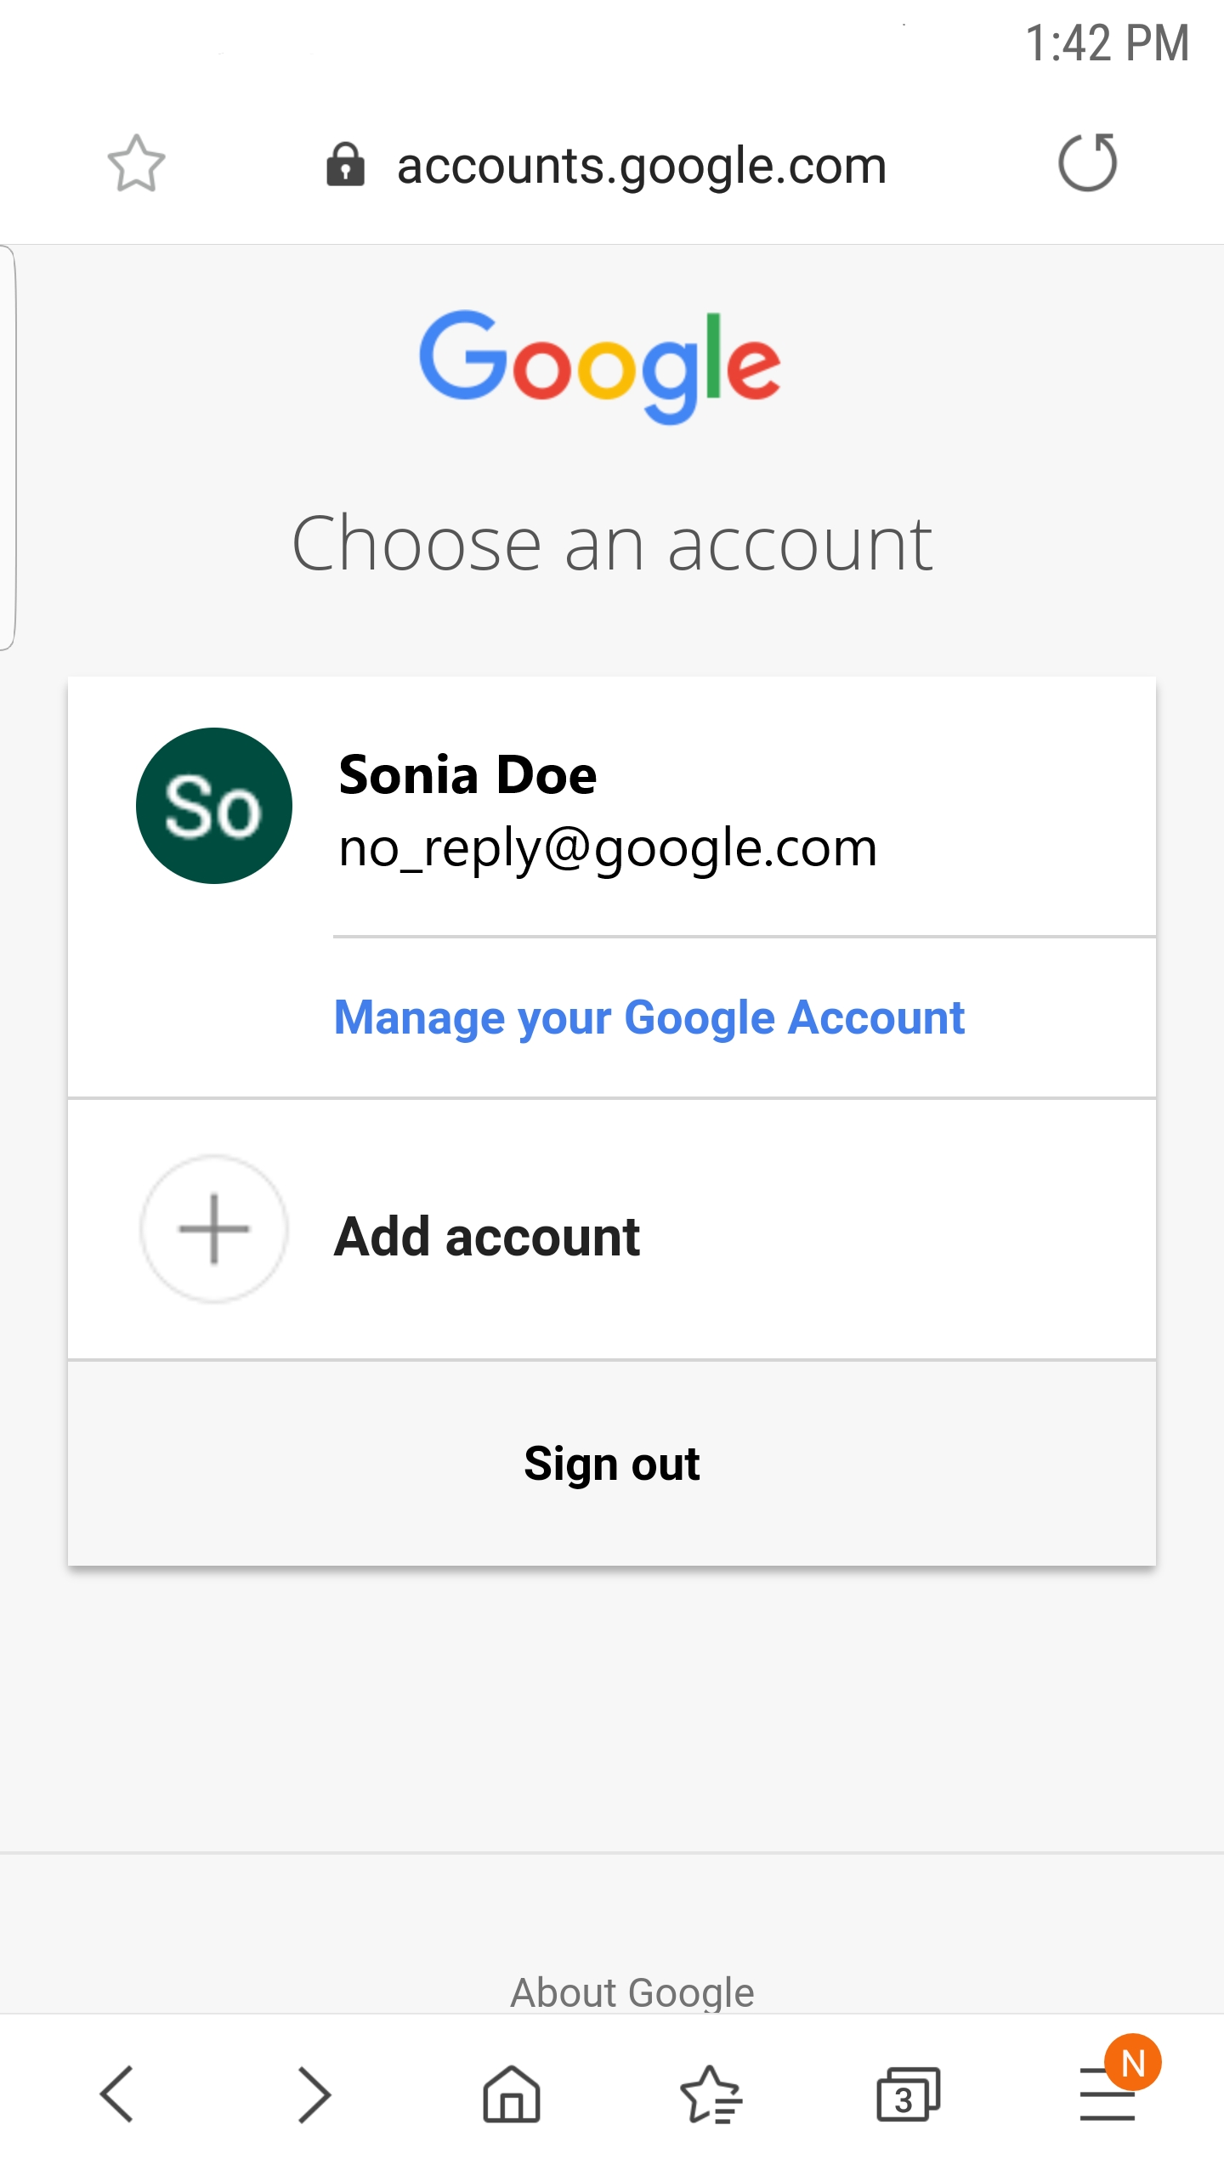The image size is (1224, 2176).
Task: Bookmark this page with the star icon
Action: tap(136, 163)
